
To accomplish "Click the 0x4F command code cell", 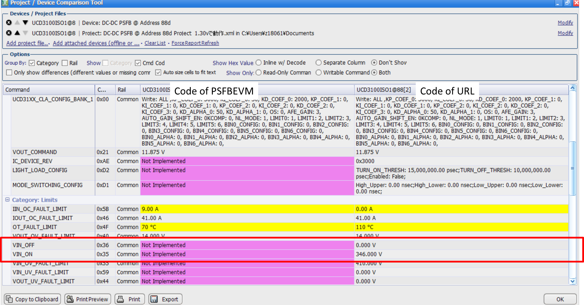I will (105, 227).
